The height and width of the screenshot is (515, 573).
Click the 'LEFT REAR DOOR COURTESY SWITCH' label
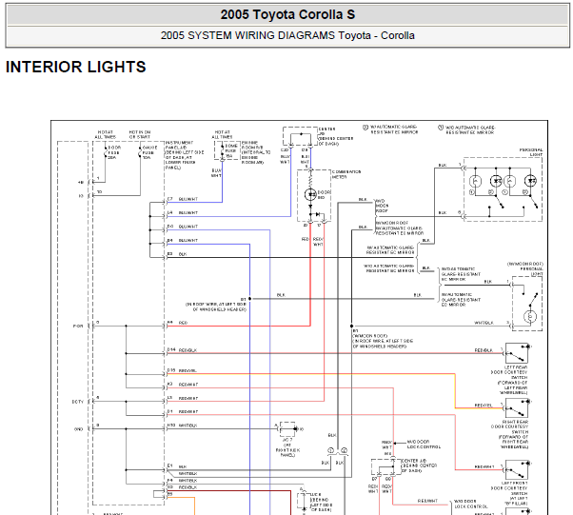pyautogui.click(x=510, y=380)
